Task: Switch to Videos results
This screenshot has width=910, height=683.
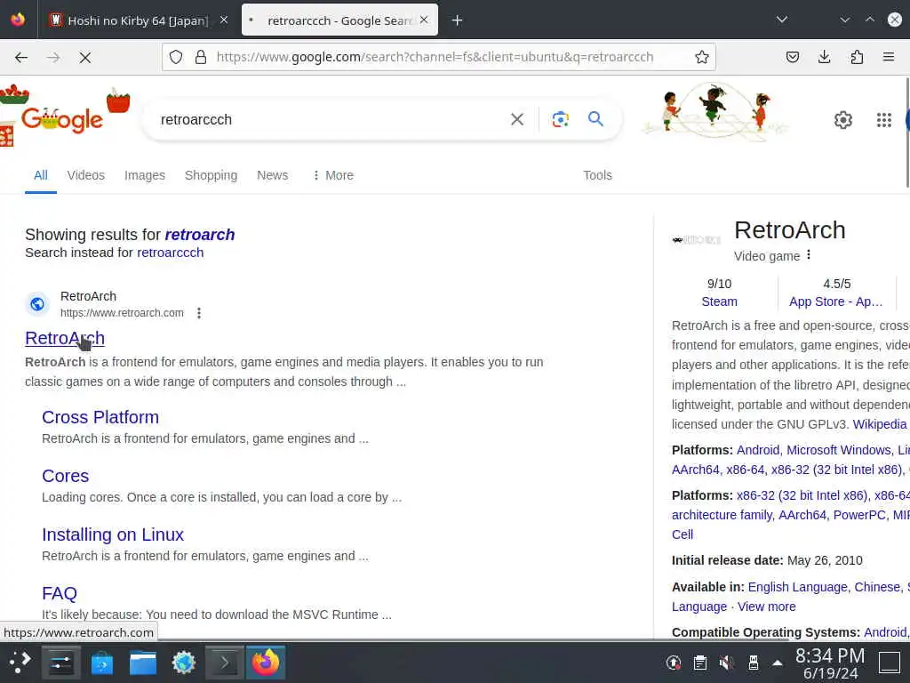Action: click(86, 175)
